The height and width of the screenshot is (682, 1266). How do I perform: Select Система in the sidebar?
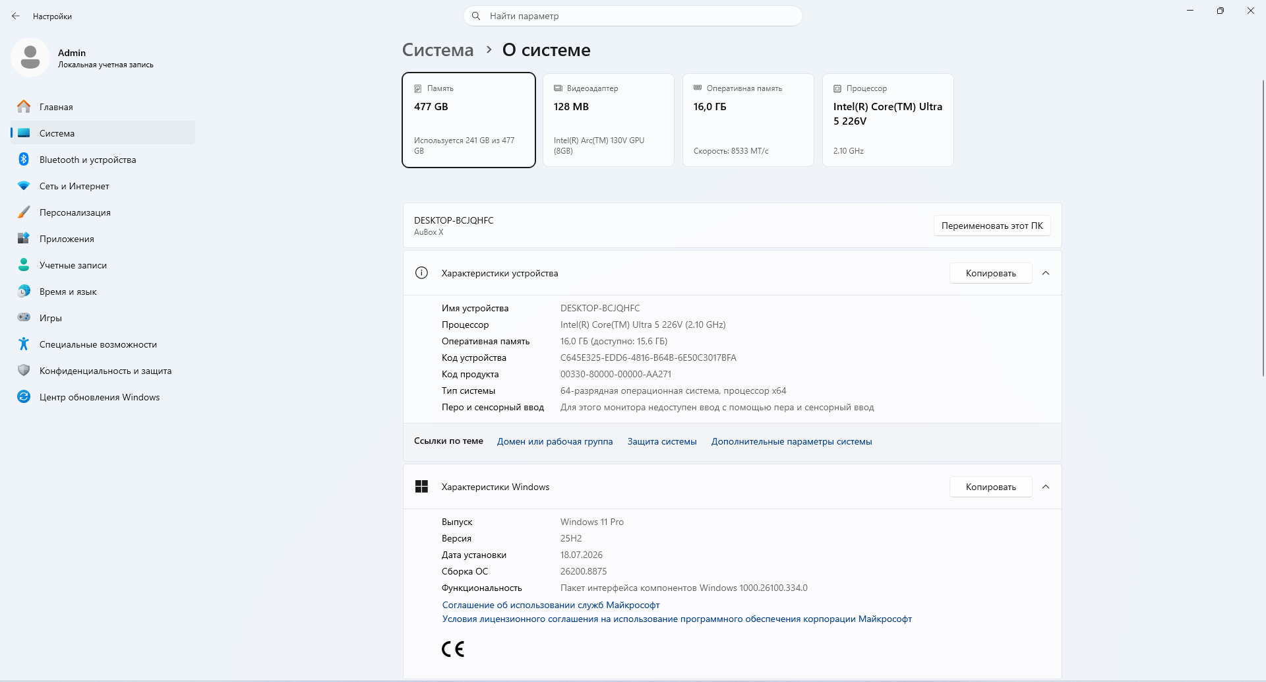point(103,133)
